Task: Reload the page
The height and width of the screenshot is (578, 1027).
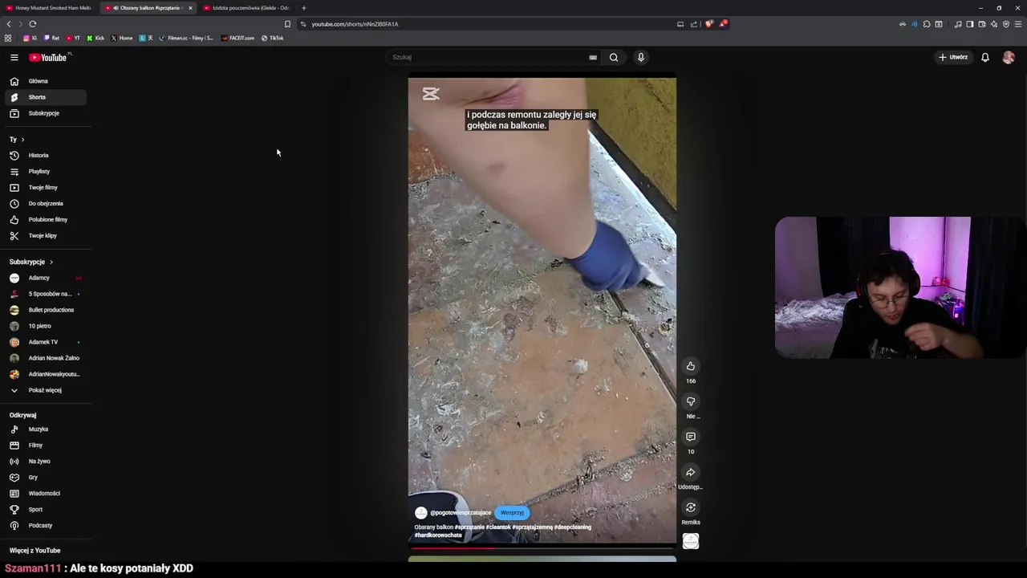Action: (x=33, y=24)
